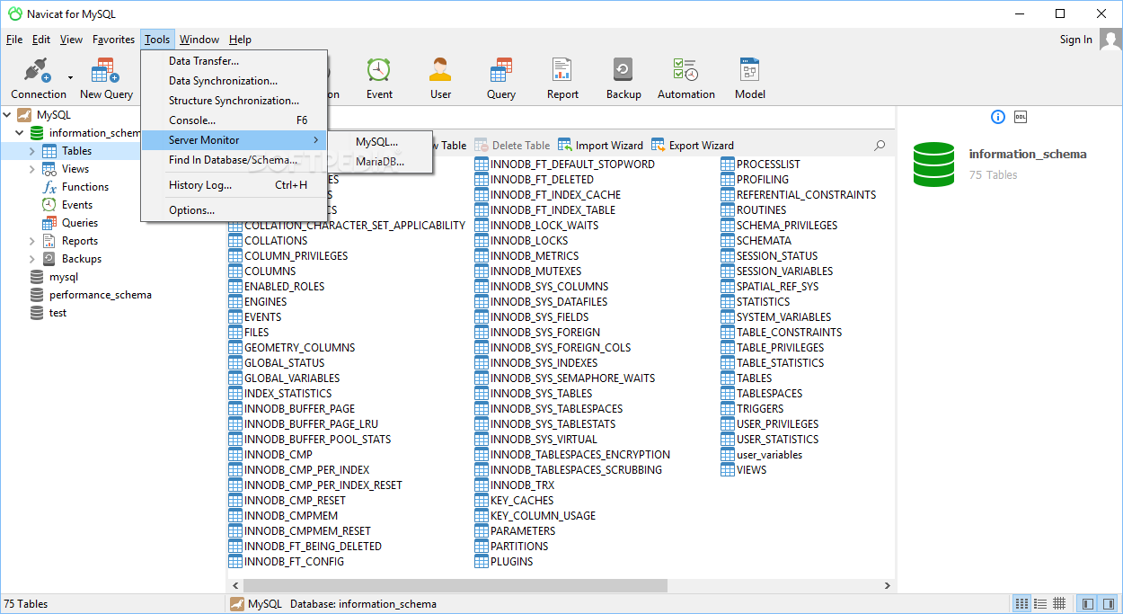Switch to Detail view mode
Image resolution: width=1123 pixels, height=614 pixels.
click(x=1040, y=604)
